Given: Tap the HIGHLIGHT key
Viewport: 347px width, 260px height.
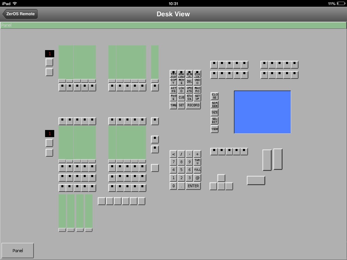Looking at the screenshot, I should pos(182,73).
